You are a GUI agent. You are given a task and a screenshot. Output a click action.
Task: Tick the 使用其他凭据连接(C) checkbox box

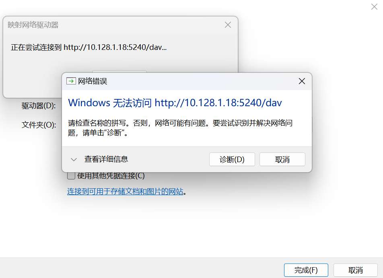pos(71,176)
